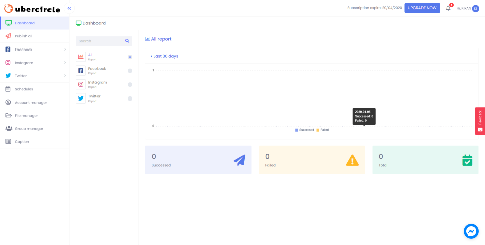Viewport: 485px width, 245px height.
Task: Toggle the Failed legend series
Action: 323,130
